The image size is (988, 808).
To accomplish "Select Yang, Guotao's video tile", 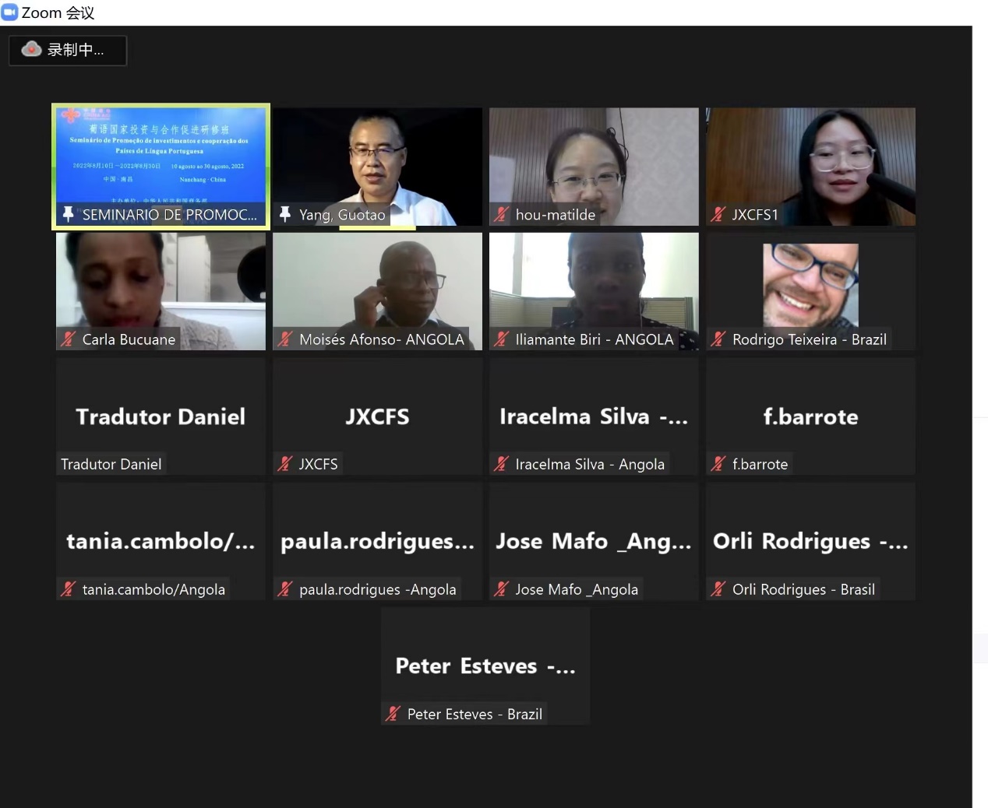I will (377, 167).
